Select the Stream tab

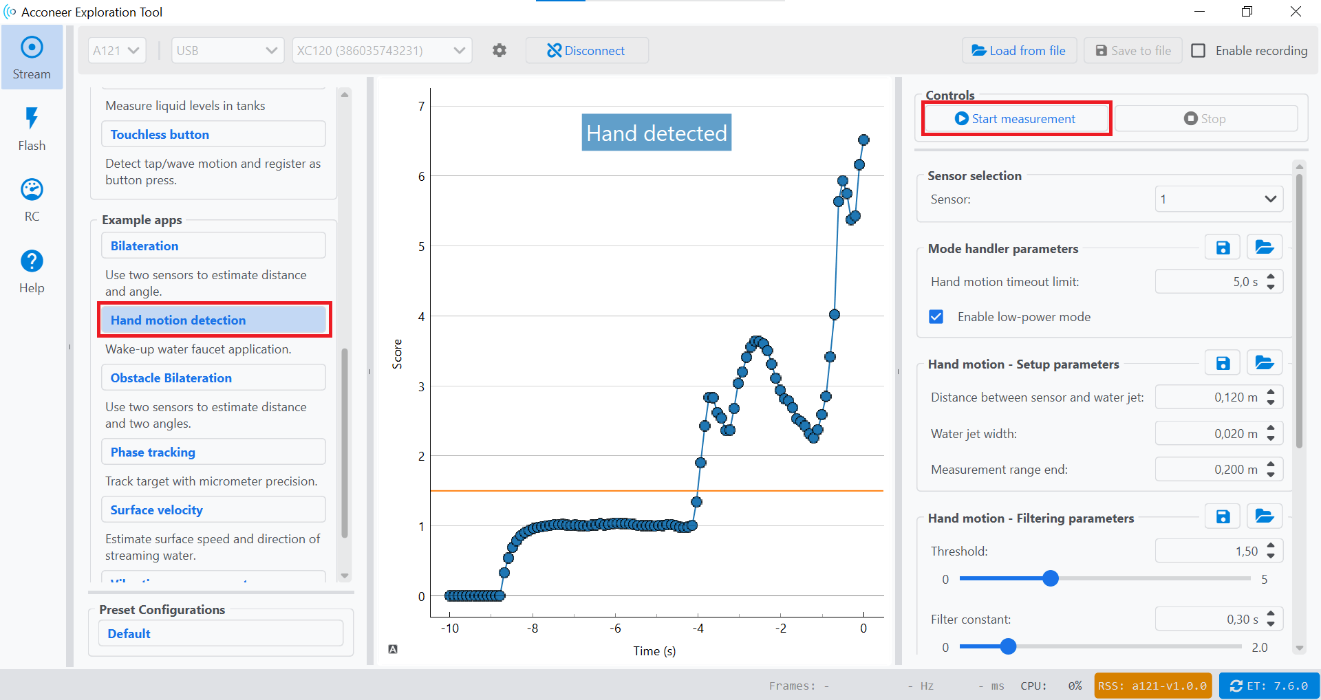(32, 58)
